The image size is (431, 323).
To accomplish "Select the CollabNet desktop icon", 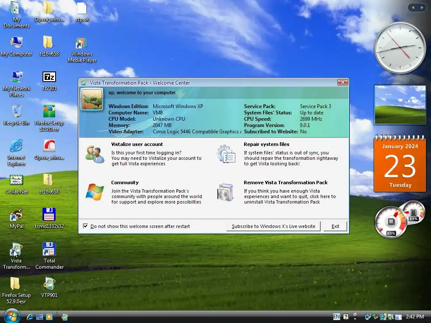I will click(x=16, y=185).
